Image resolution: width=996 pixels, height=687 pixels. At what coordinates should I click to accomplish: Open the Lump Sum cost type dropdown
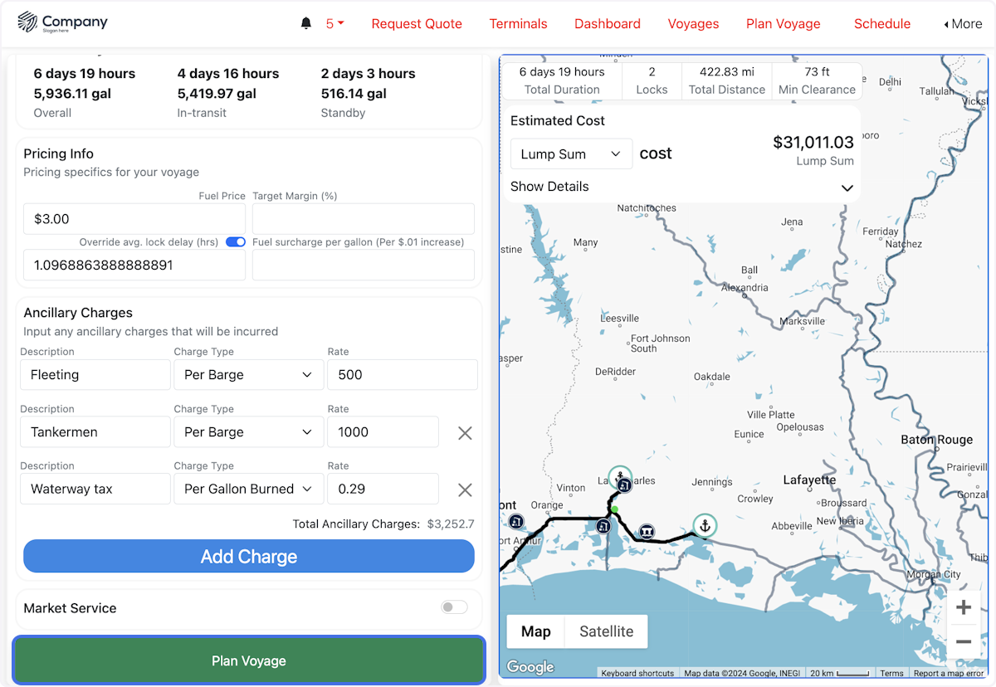pos(571,154)
